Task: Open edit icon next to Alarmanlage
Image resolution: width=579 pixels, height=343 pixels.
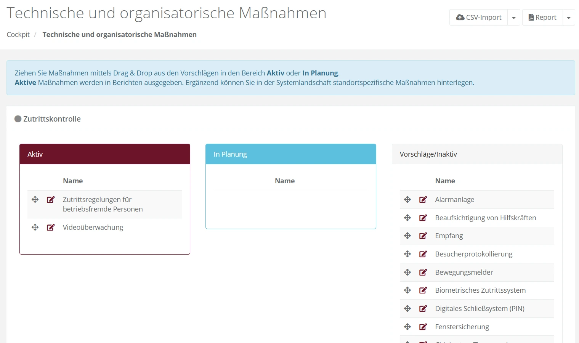Action: tap(423, 200)
